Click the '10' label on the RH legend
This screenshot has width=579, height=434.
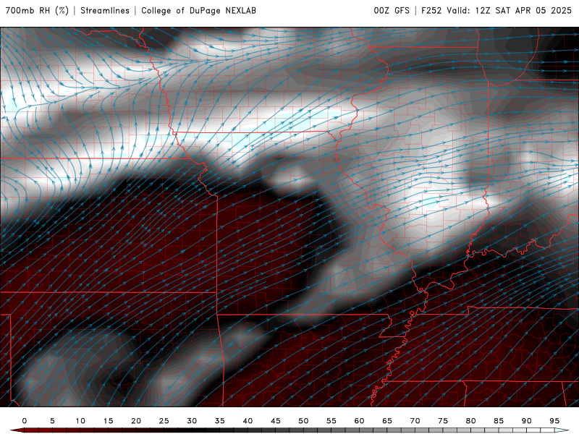pos(80,421)
